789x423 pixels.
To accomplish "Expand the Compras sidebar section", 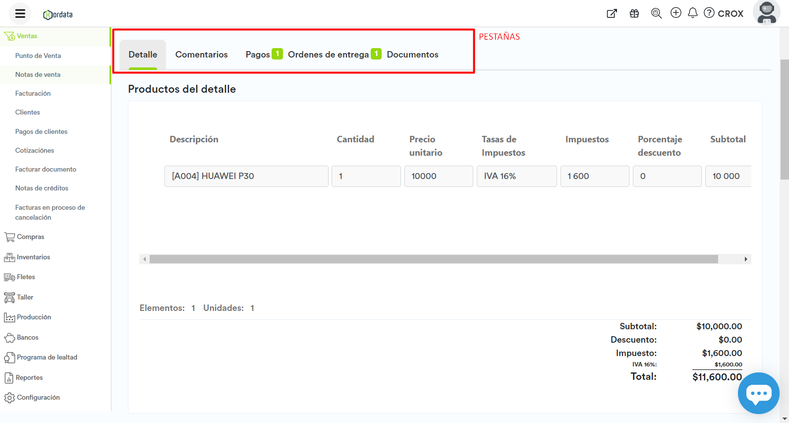I will [30, 237].
